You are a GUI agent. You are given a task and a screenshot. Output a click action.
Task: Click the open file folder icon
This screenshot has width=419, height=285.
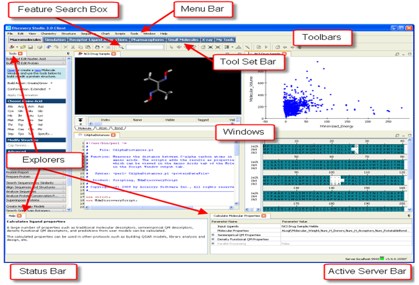click(23, 47)
